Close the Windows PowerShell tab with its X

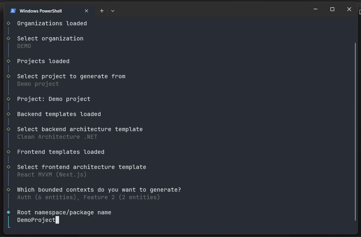click(x=86, y=11)
